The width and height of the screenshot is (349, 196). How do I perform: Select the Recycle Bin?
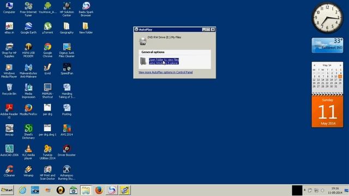click(x=9, y=89)
